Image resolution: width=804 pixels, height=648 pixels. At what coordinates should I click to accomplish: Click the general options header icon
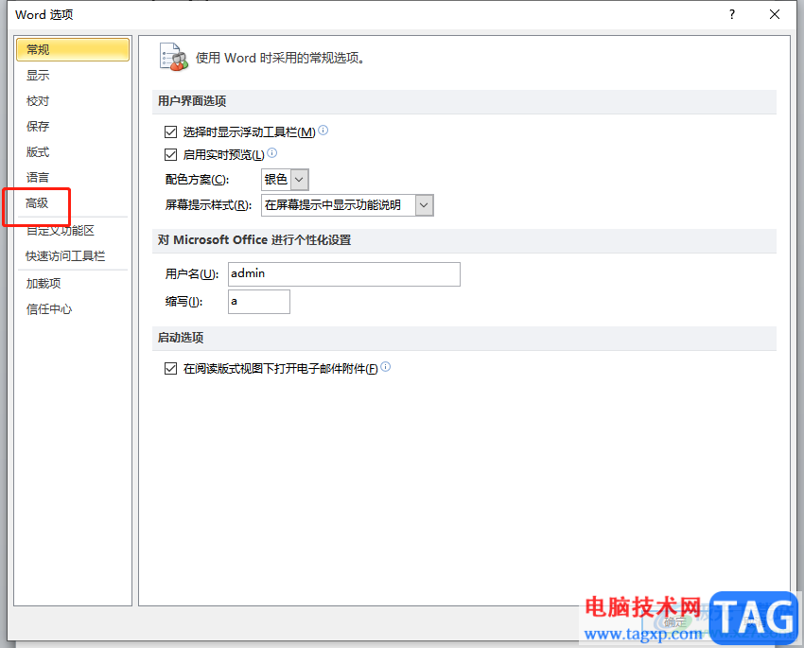pyautogui.click(x=174, y=57)
